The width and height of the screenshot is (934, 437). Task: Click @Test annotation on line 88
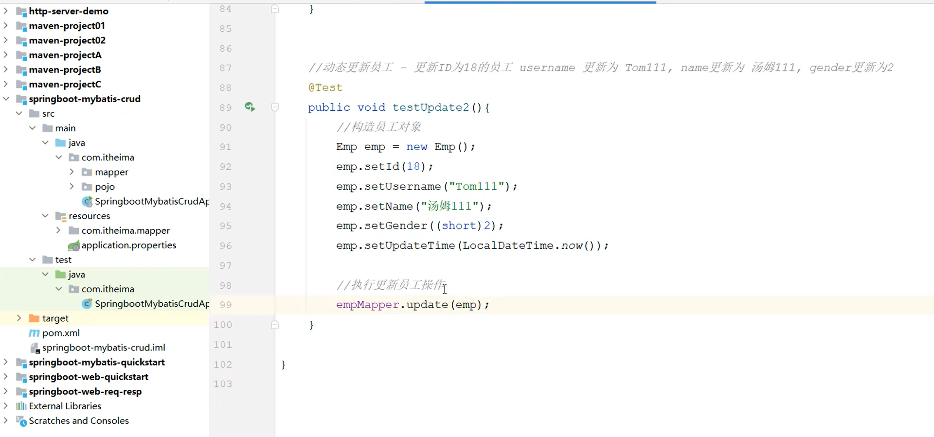pyautogui.click(x=325, y=87)
